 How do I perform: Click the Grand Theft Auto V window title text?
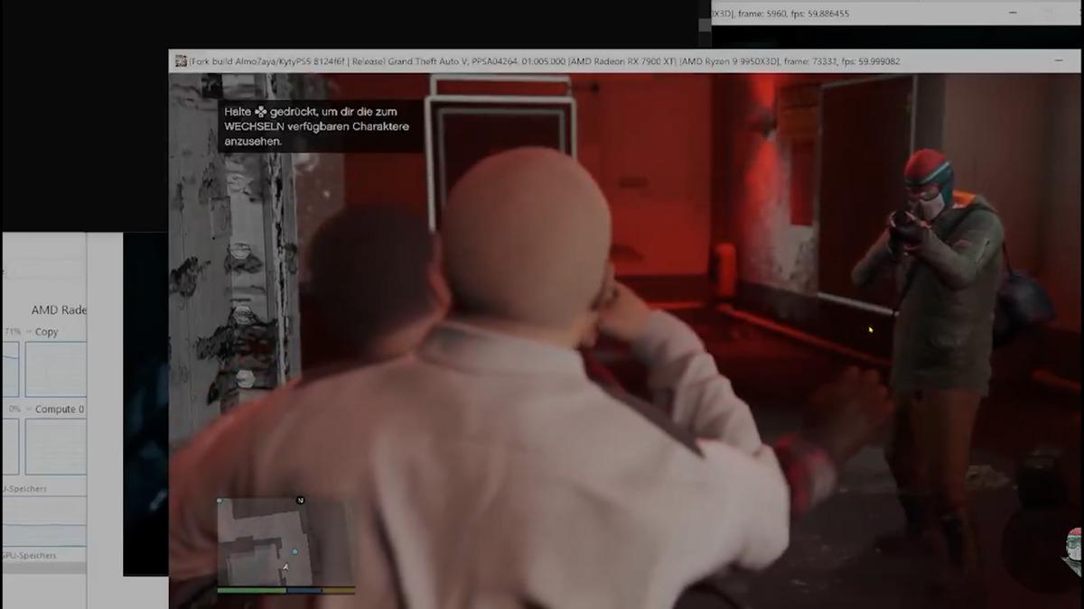(x=544, y=61)
